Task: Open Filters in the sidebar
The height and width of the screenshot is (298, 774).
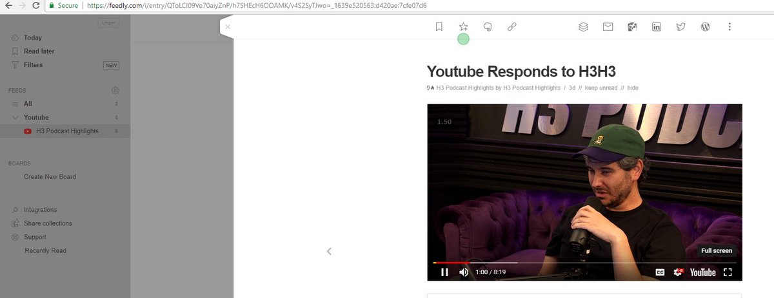Action: [34, 65]
